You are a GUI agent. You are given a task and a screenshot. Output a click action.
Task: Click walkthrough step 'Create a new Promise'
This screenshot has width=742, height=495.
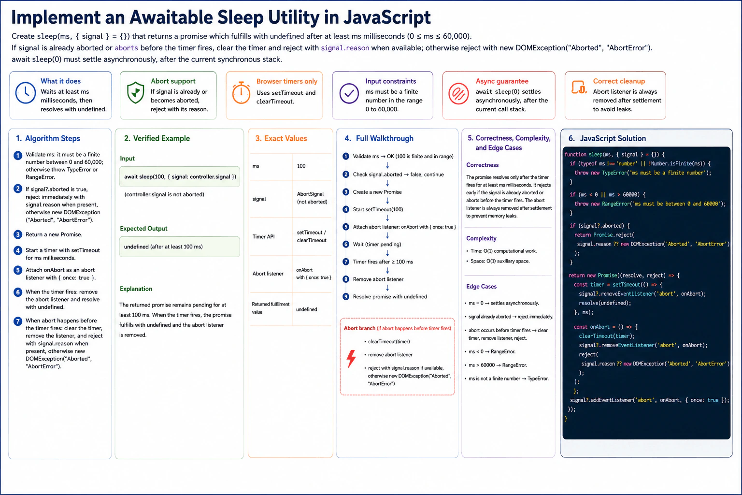coord(377,192)
